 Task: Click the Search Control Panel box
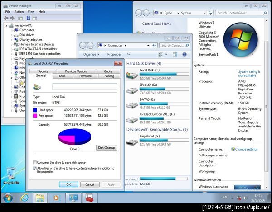(x=242, y=13)
